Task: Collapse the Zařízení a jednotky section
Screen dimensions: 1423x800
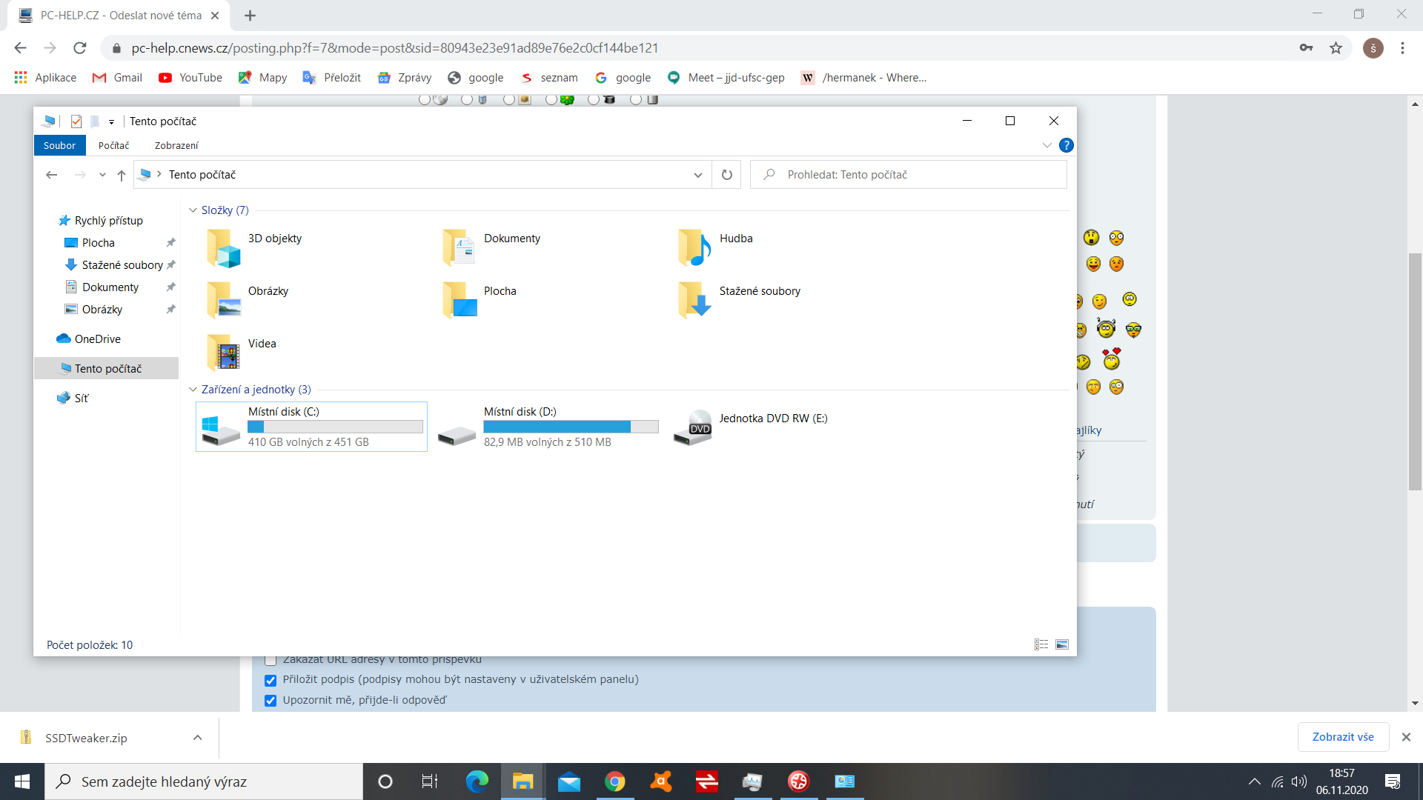Action: coord(193,390)
